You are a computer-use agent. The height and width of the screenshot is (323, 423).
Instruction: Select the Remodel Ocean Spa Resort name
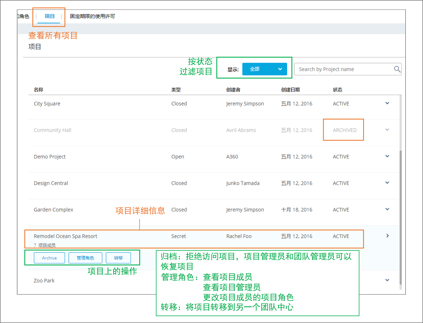[65, 236]
